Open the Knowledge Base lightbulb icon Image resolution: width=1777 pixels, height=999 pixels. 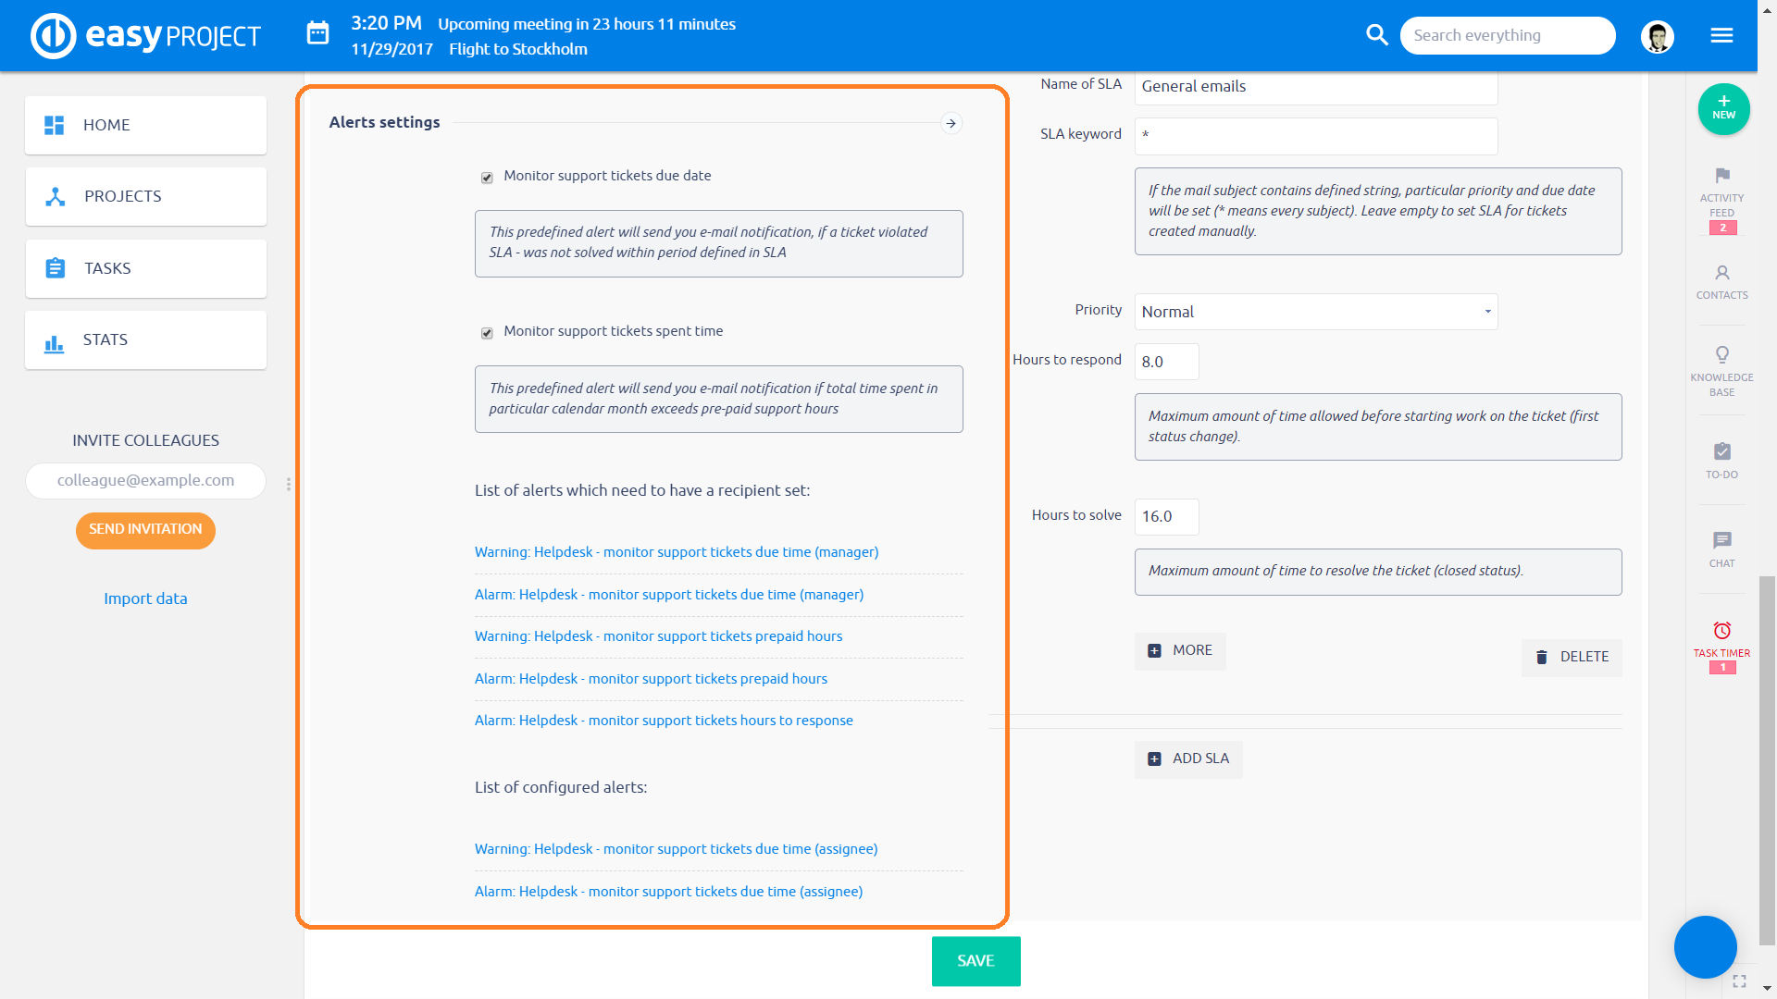1721,355
